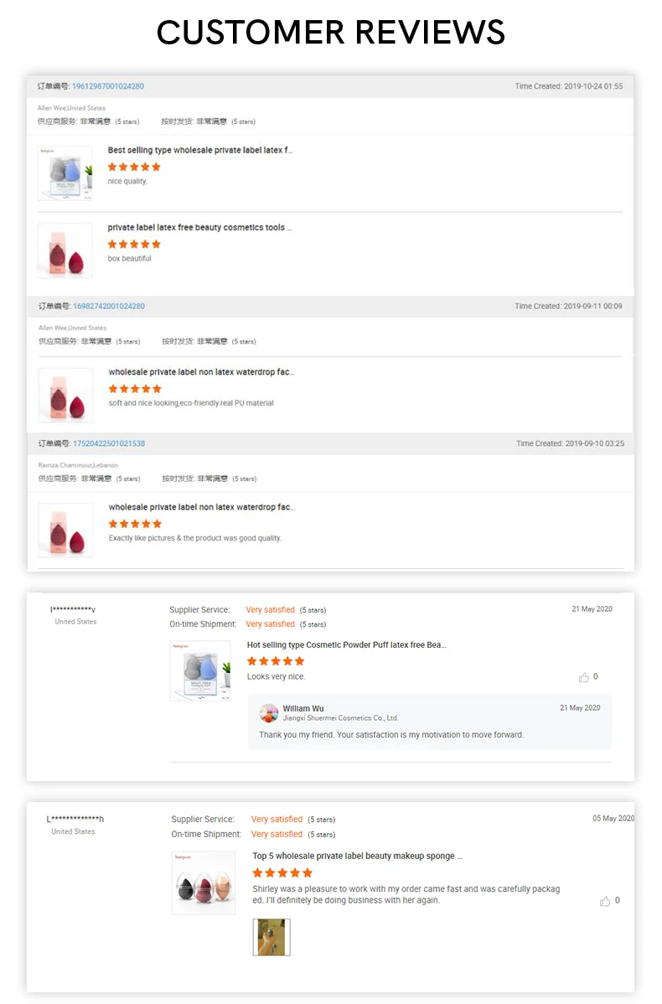Open grey and blue sponge product thumbnail
Screen dimensions: 662x1004
click(65, 173)
